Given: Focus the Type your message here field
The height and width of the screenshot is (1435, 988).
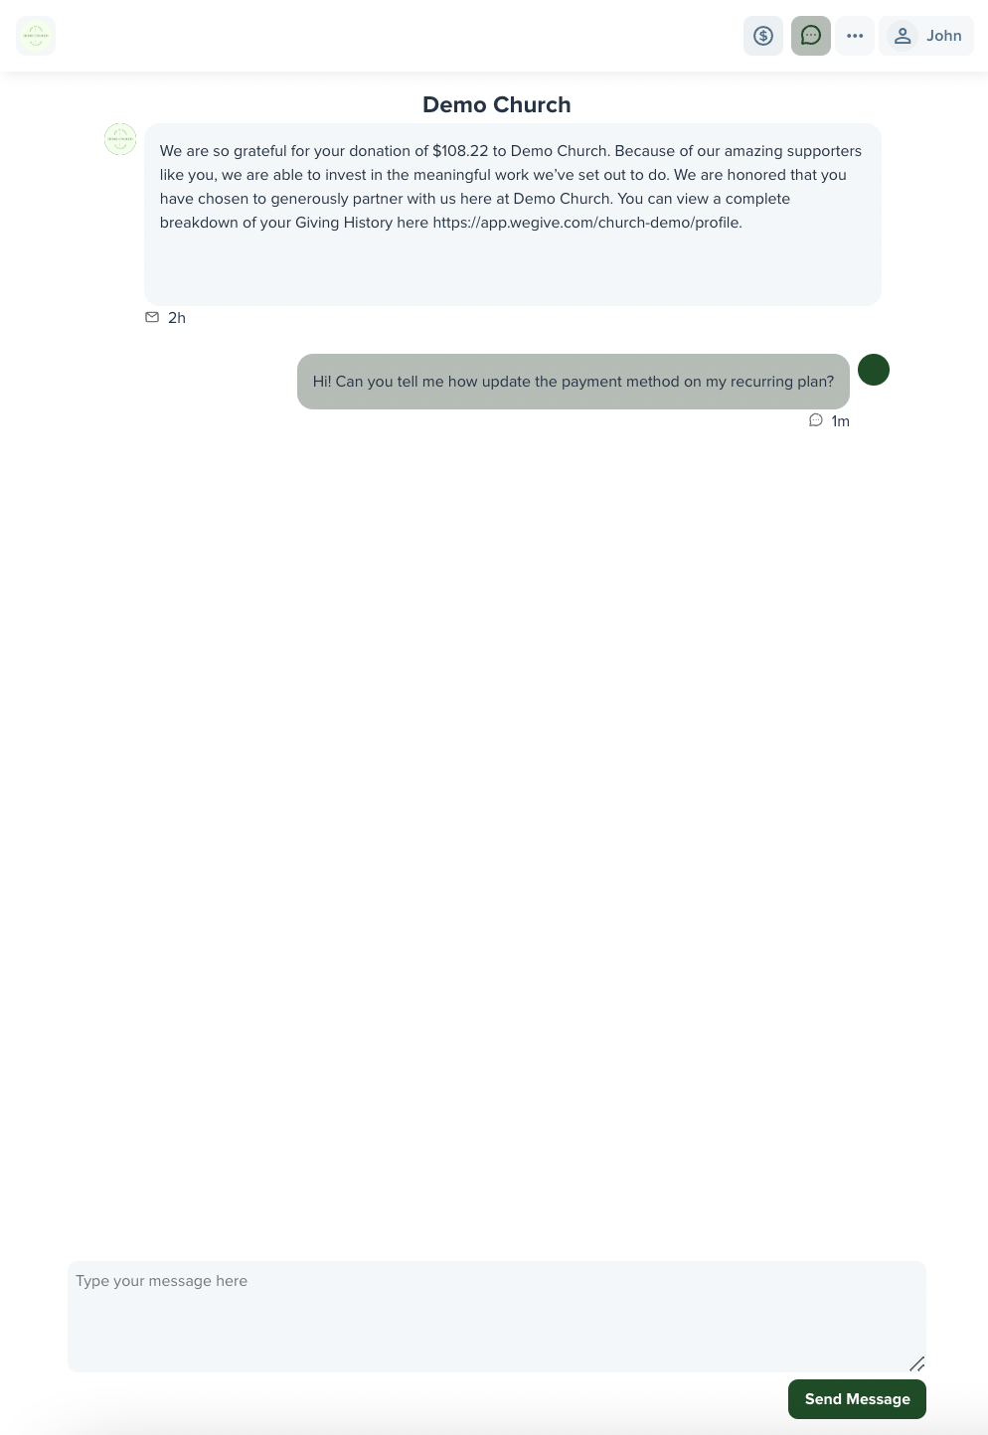Looking at the screenshot, I should pyautogui.click(x=497, y=1317).
